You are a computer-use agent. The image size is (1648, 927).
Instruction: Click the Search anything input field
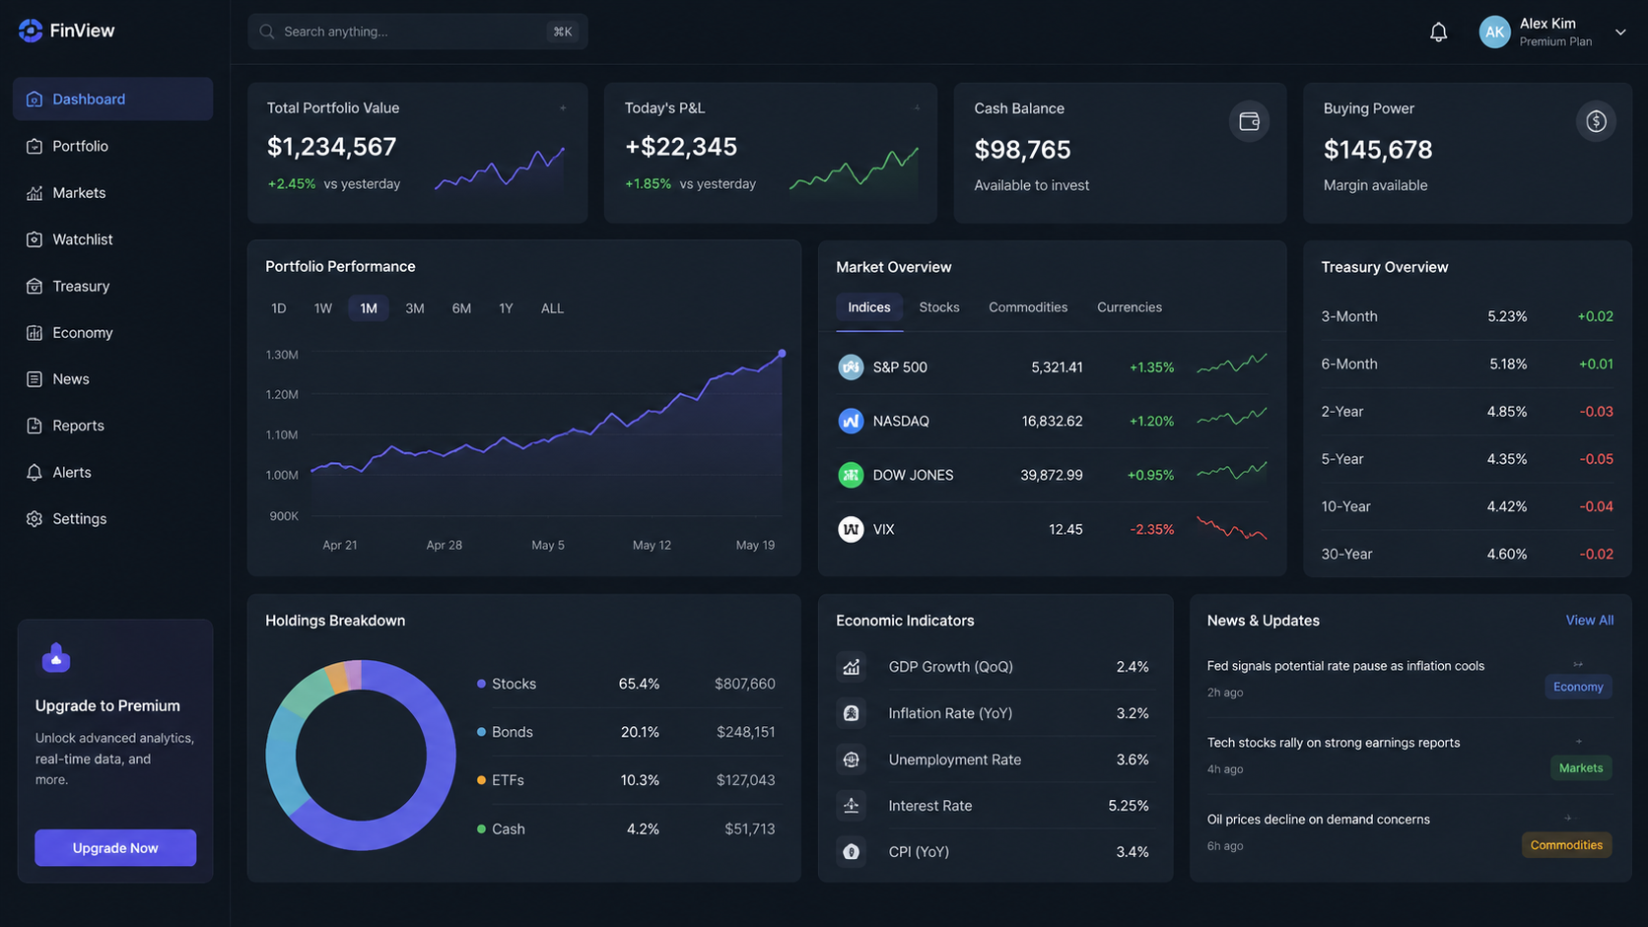coord(418,32)
